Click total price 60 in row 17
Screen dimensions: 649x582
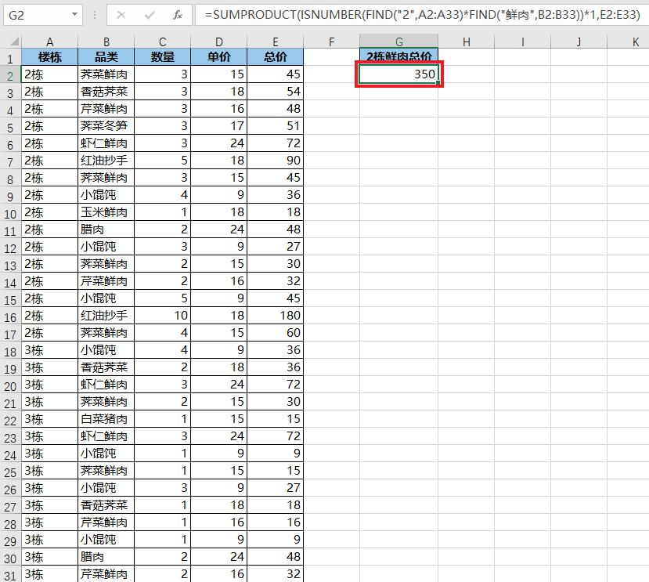[x=276, y=333]
